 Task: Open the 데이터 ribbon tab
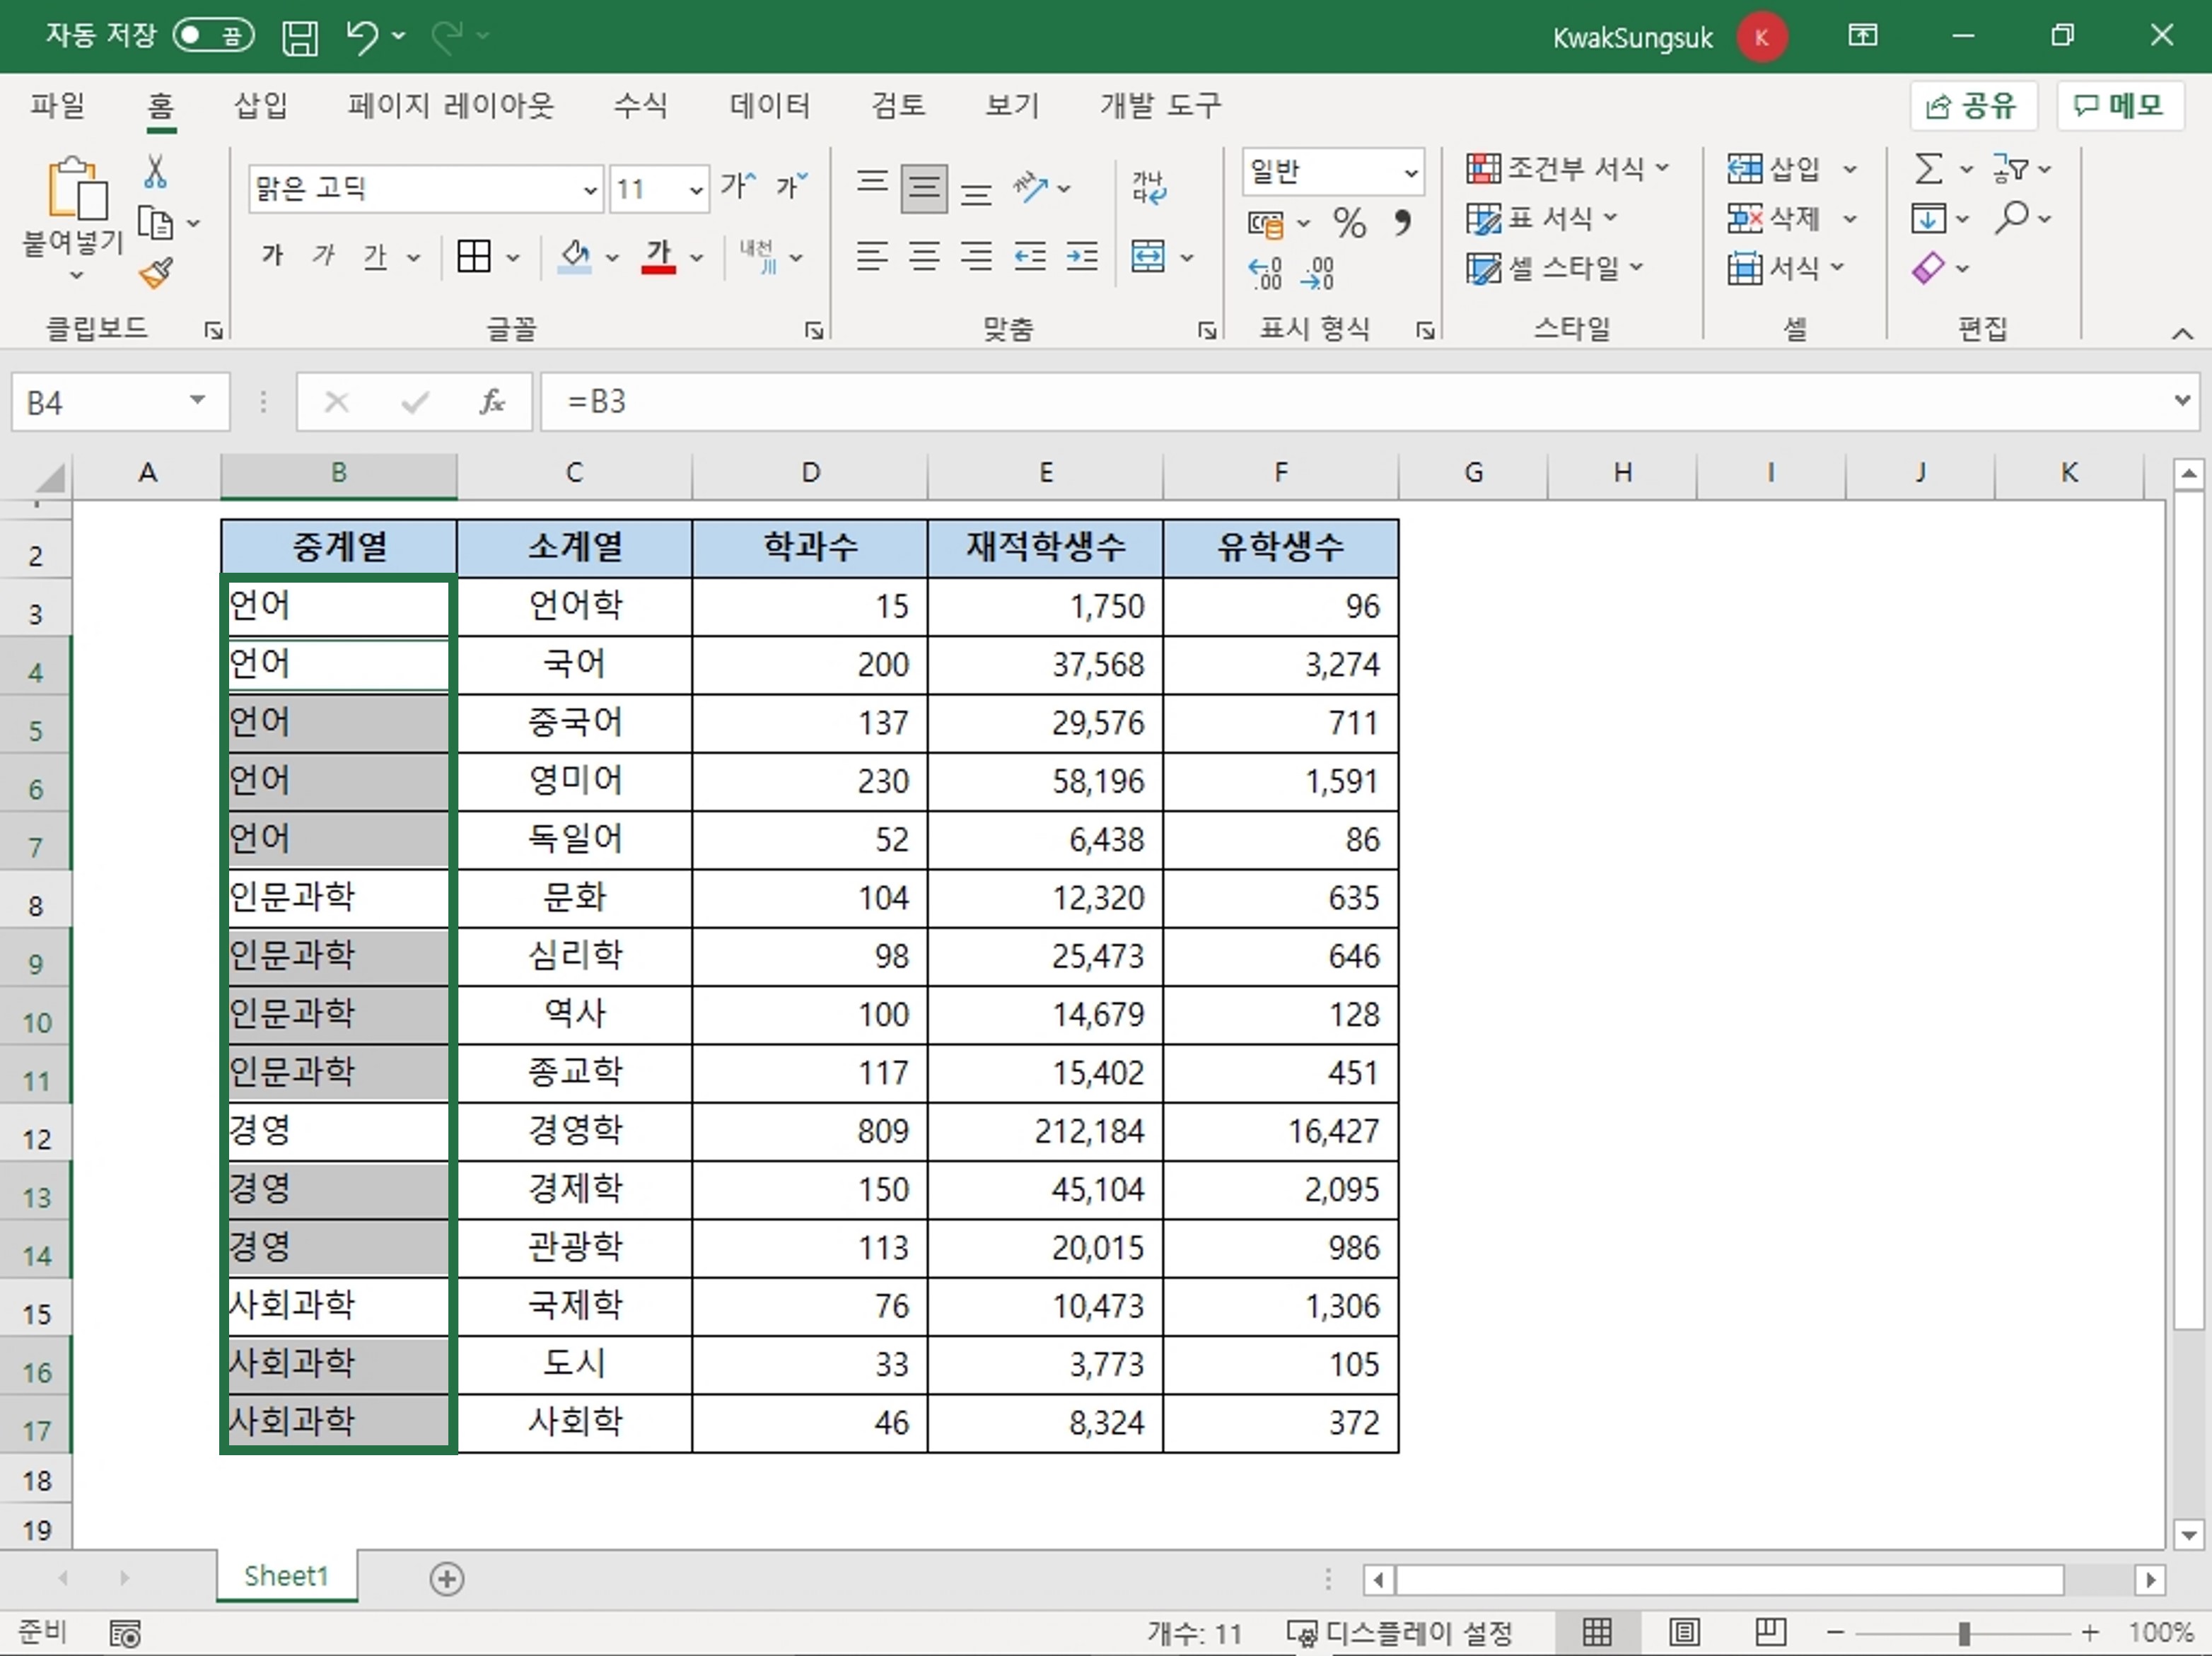click(769, 105)
